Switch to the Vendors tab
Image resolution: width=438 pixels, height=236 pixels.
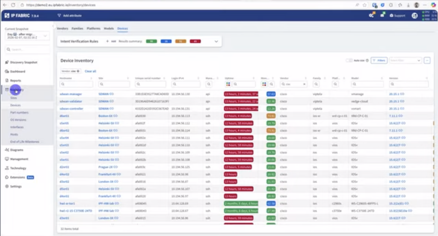click(x=62, y=29)
